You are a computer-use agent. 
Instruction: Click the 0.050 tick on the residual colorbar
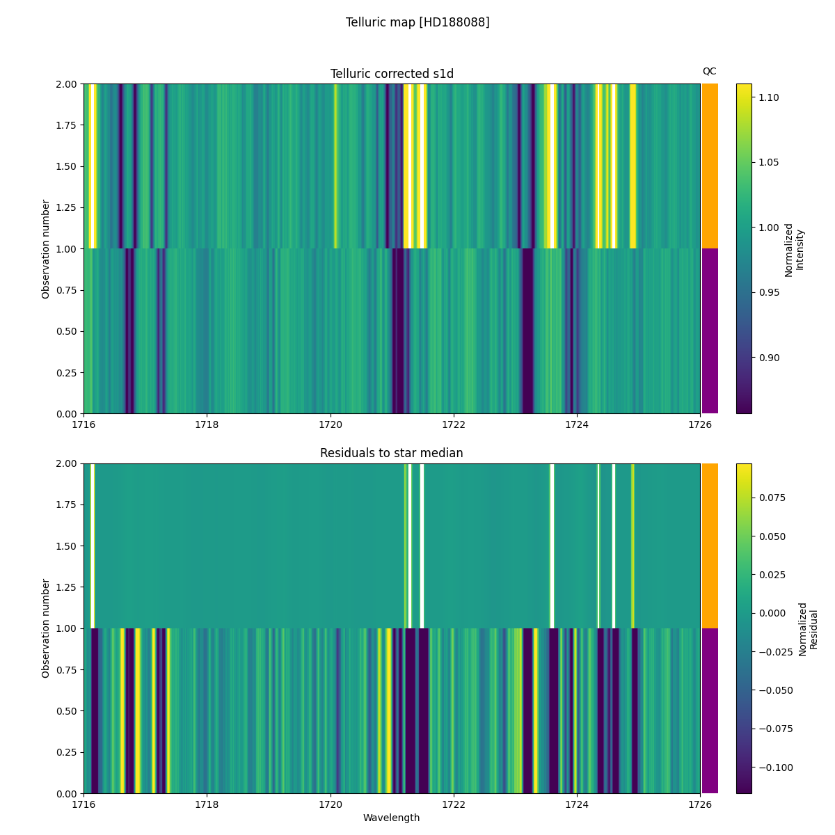tap(771, 536)
